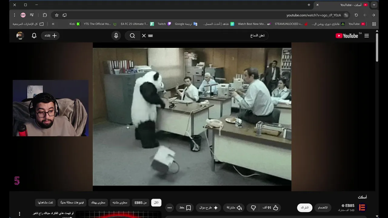Open the suggested video's three-dot options
388x218 pixels.
tap(20, 214)
